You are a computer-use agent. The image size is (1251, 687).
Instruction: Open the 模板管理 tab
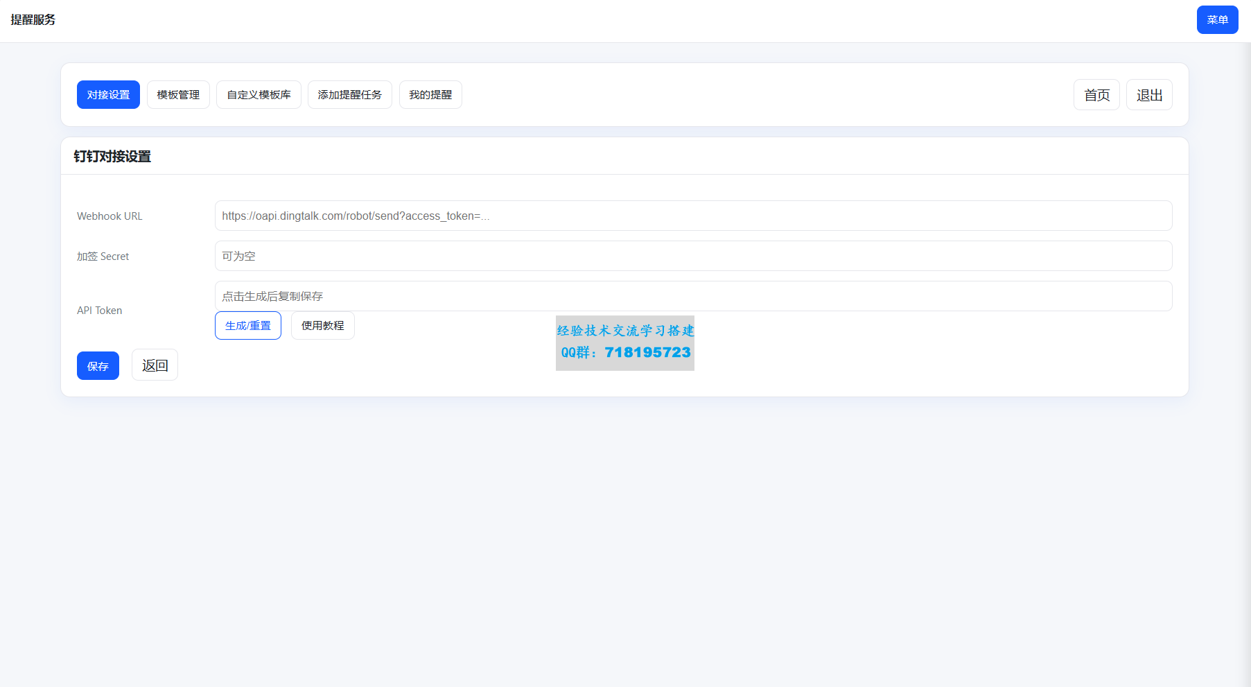pyautogui.click(x=178, y=95)
